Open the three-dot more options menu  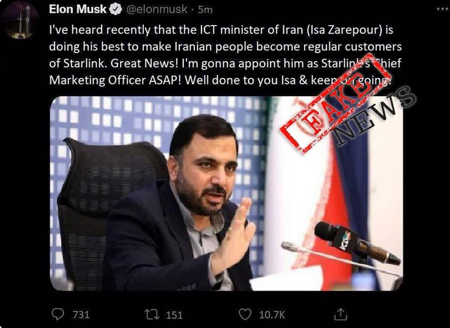442,9
